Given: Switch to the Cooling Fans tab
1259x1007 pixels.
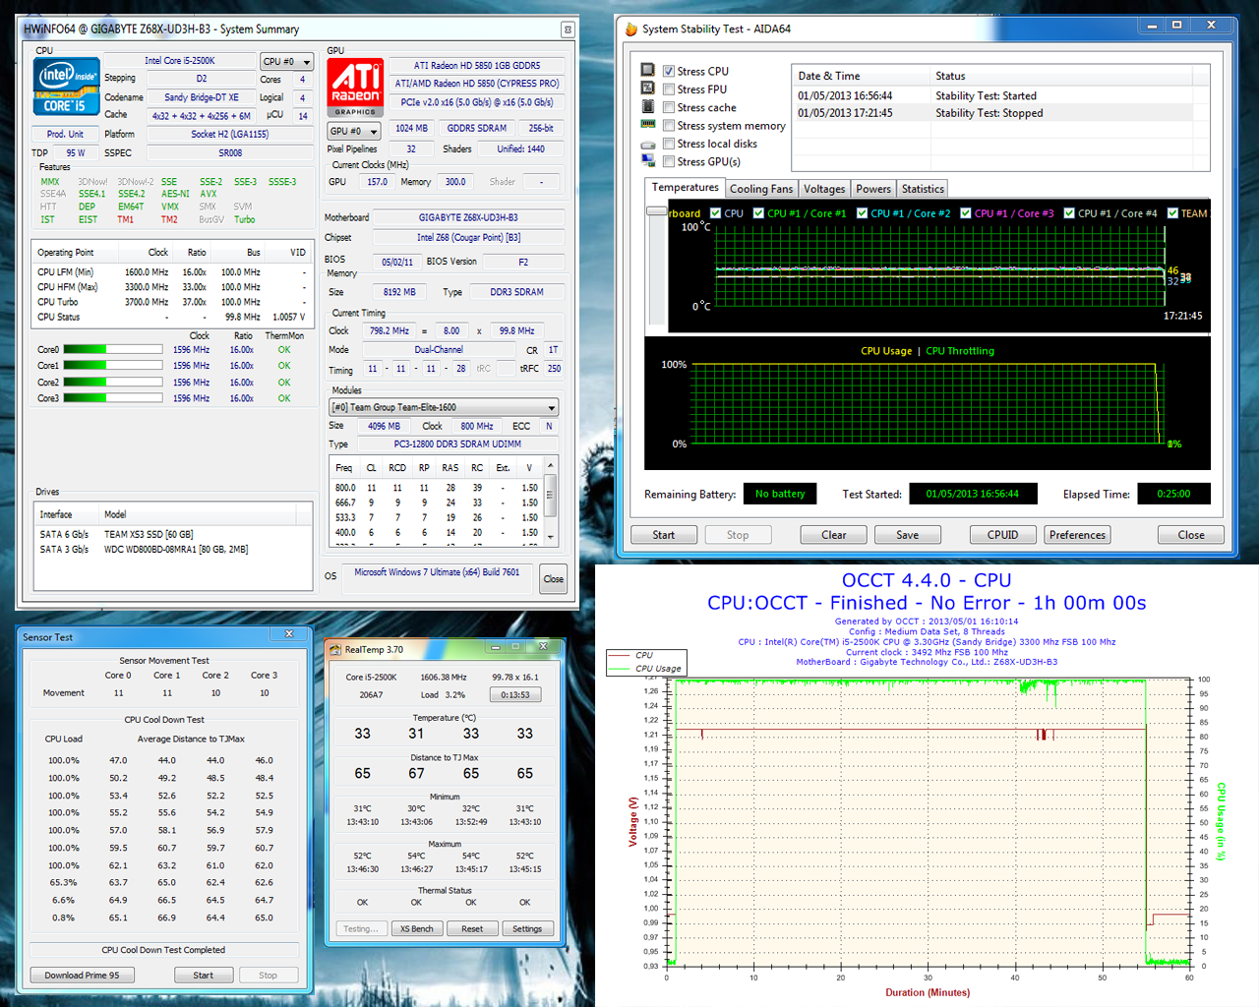Looking at the screenshot, I should point(761,189).
